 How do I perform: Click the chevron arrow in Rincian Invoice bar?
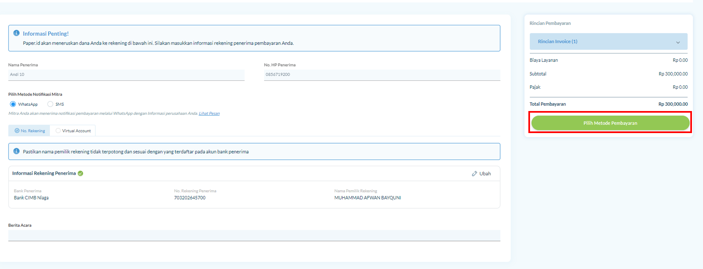678,42
